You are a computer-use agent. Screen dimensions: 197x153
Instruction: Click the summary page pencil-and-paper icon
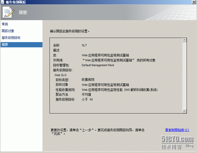coord(9,12)
